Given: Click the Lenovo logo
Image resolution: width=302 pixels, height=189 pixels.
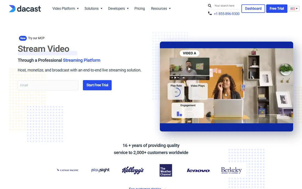Looking at the screenshot, I should [x=198, y=171].
